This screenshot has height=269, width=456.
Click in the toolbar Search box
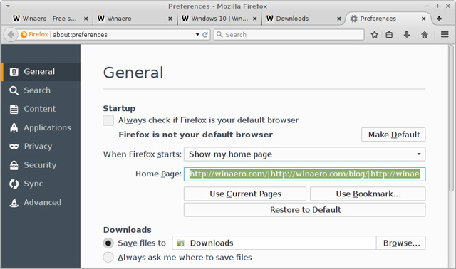point(289,35)
